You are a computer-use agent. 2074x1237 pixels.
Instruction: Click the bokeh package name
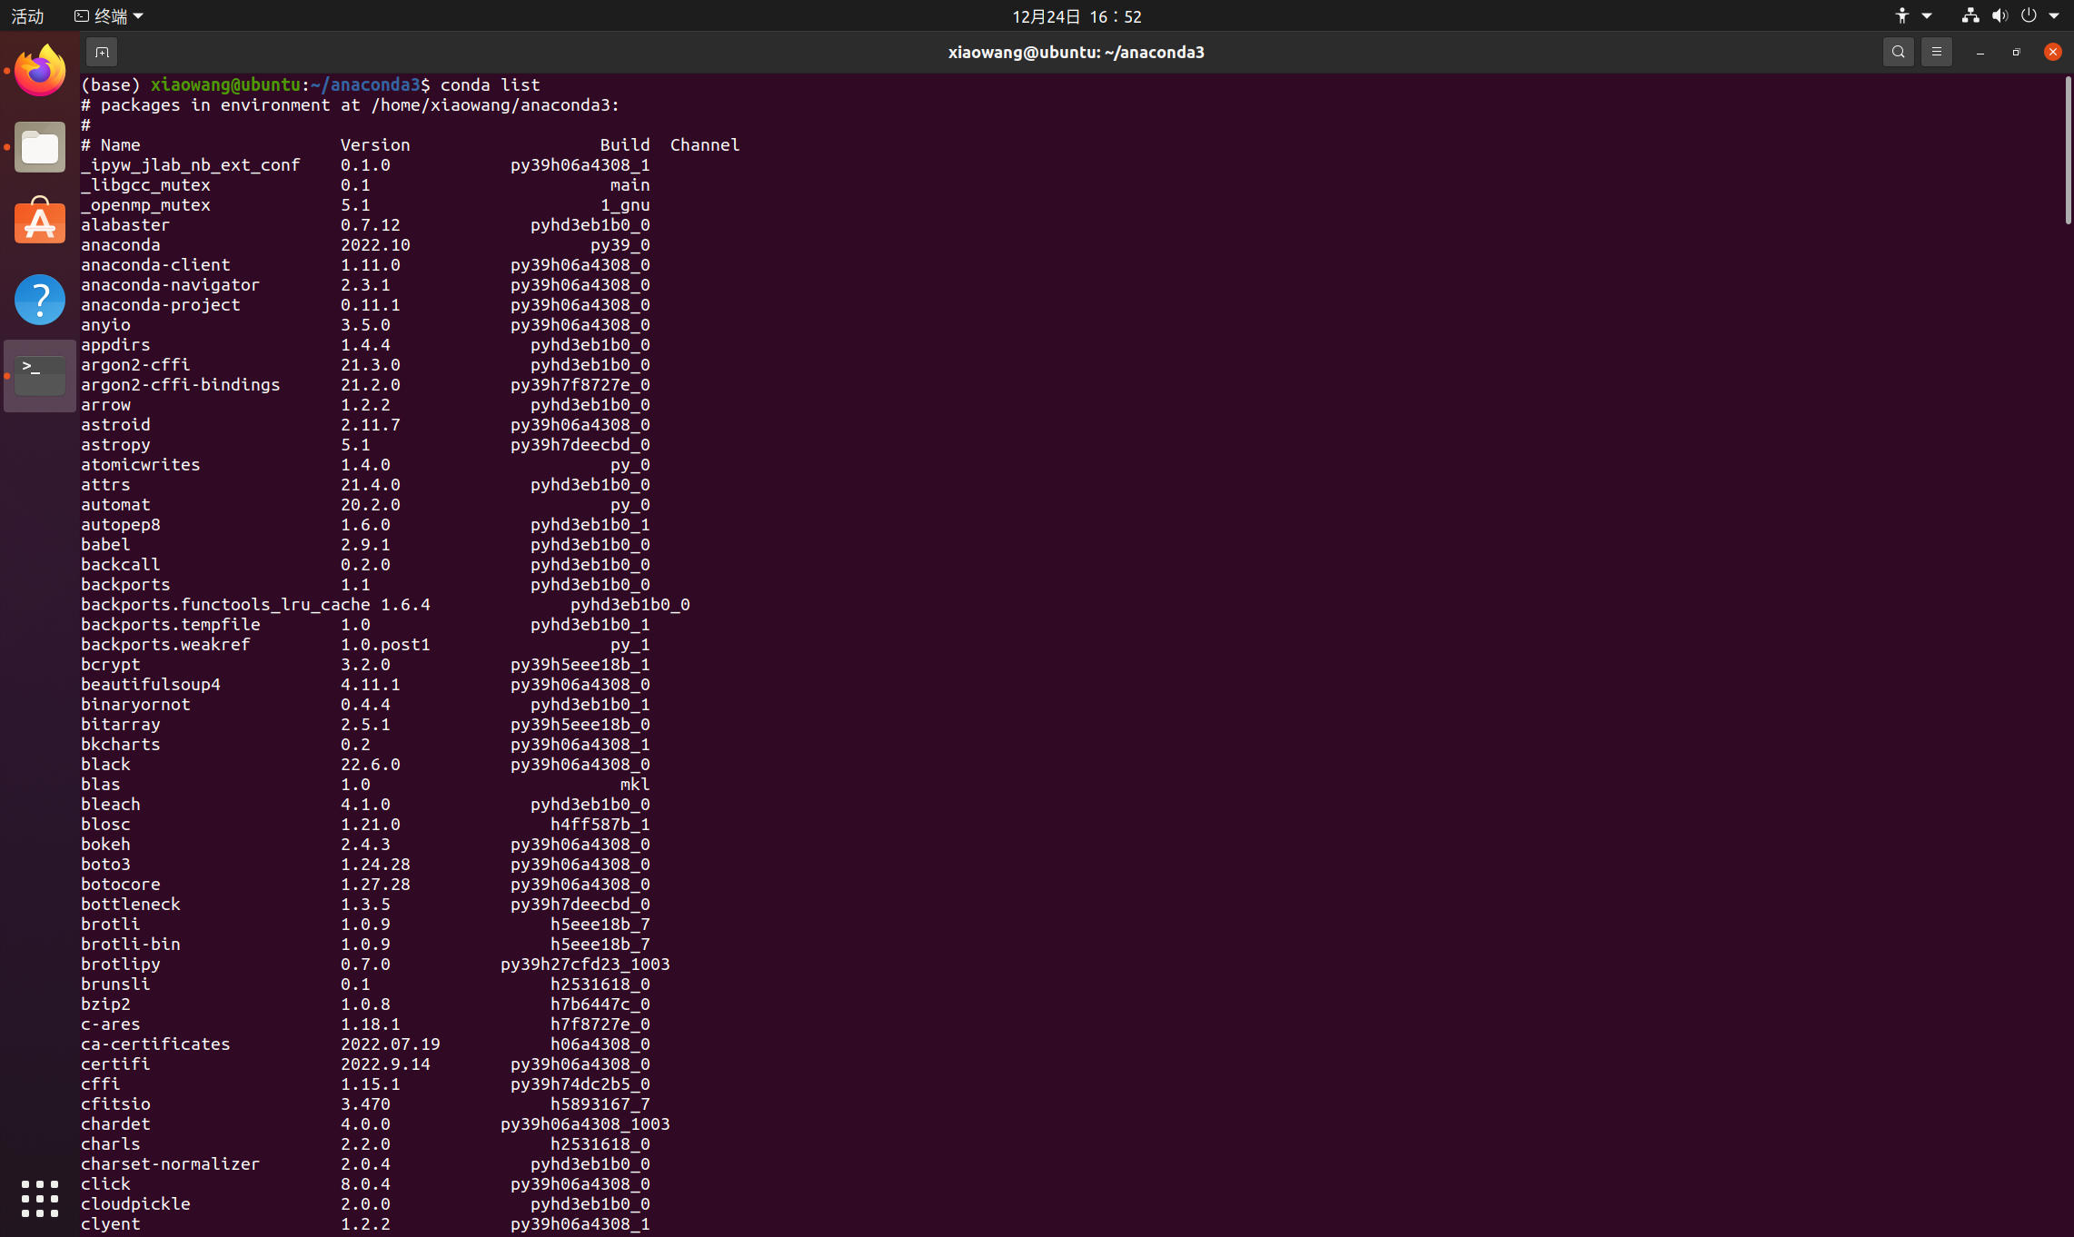(105, 844)
